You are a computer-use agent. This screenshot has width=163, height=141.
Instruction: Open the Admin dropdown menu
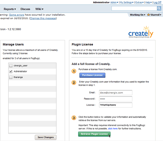point(114,2)
